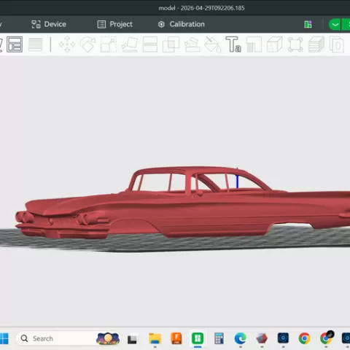Select the paint bucket color painting tool
Image resolution: width=350 pixels, height=350 pixels.
click(212, 44)
